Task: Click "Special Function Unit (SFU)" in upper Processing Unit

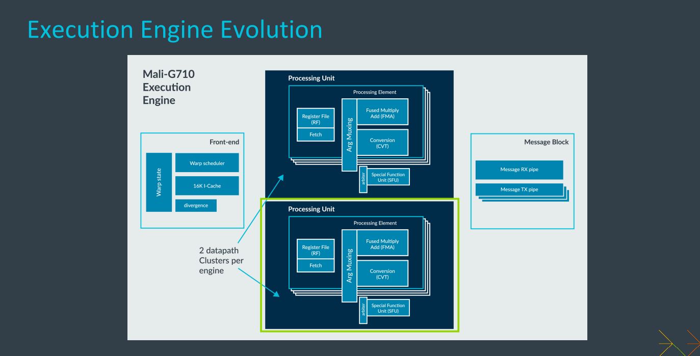Action: click(x=388, y=177)
